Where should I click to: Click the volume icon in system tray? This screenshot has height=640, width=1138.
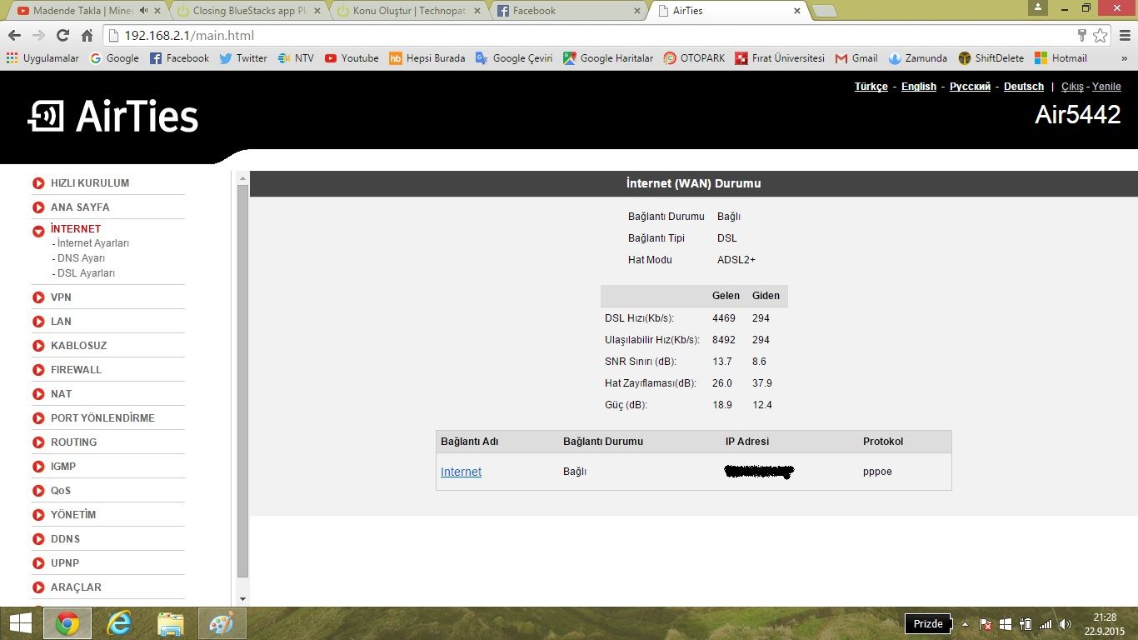pos(1066,624)
